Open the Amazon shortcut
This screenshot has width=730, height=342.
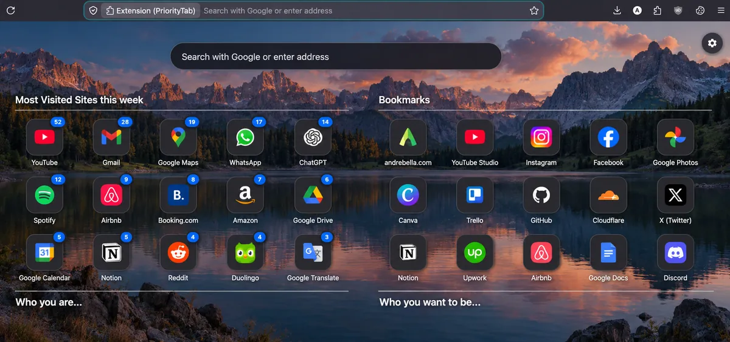[245, 195]
